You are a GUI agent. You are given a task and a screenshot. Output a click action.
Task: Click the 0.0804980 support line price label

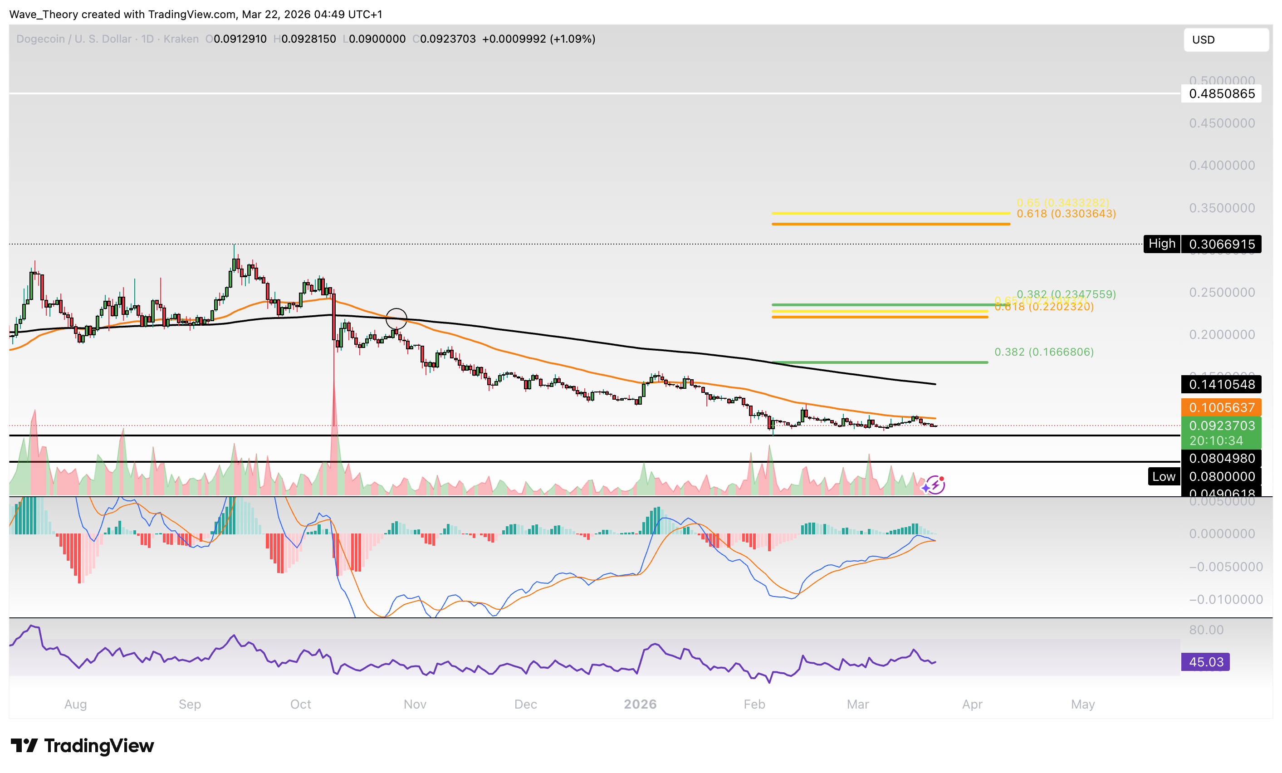(x=1221, y=458)
